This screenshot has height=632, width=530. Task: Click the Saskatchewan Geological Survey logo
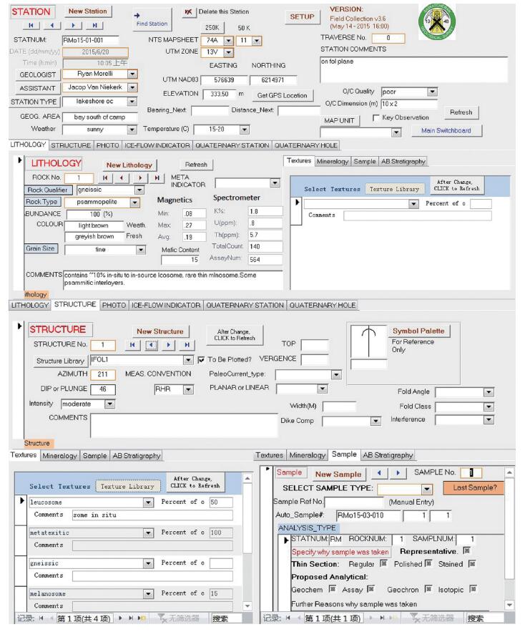437,21
